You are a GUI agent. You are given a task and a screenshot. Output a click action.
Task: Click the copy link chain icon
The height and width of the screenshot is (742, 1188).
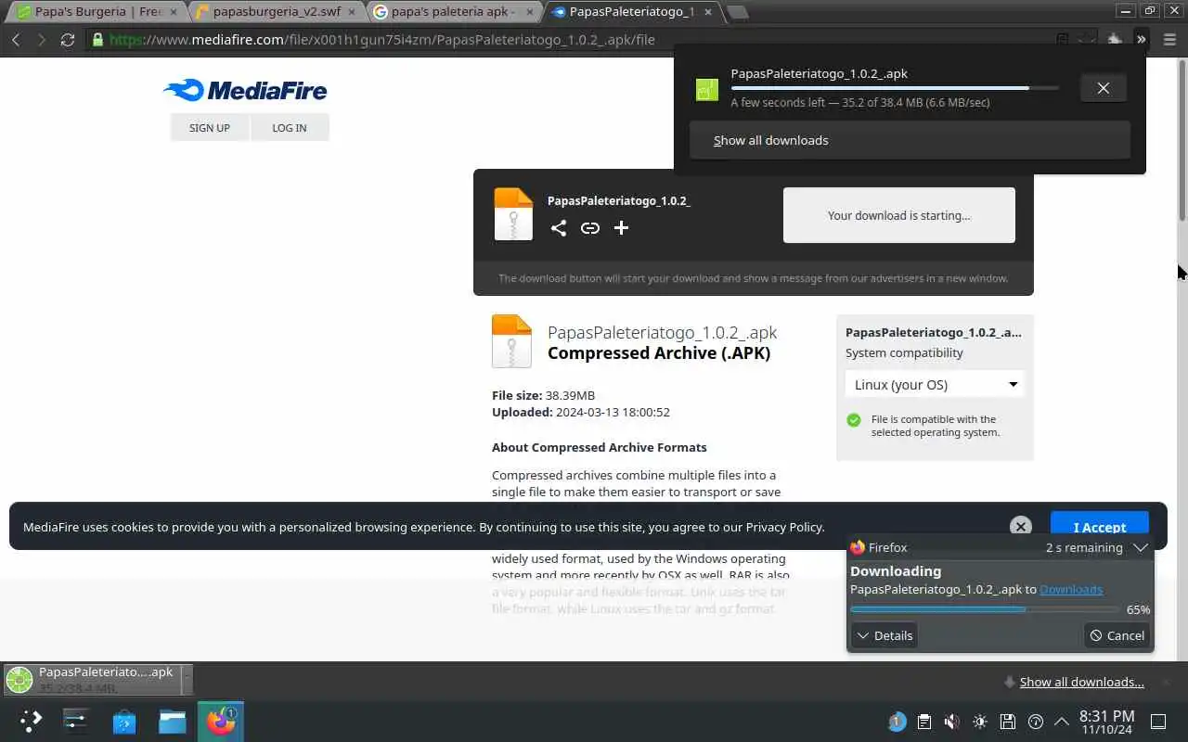coord(590,228)
